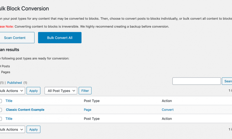
Task: Click the 'Post Type' header column text
Action: (92, 101)
